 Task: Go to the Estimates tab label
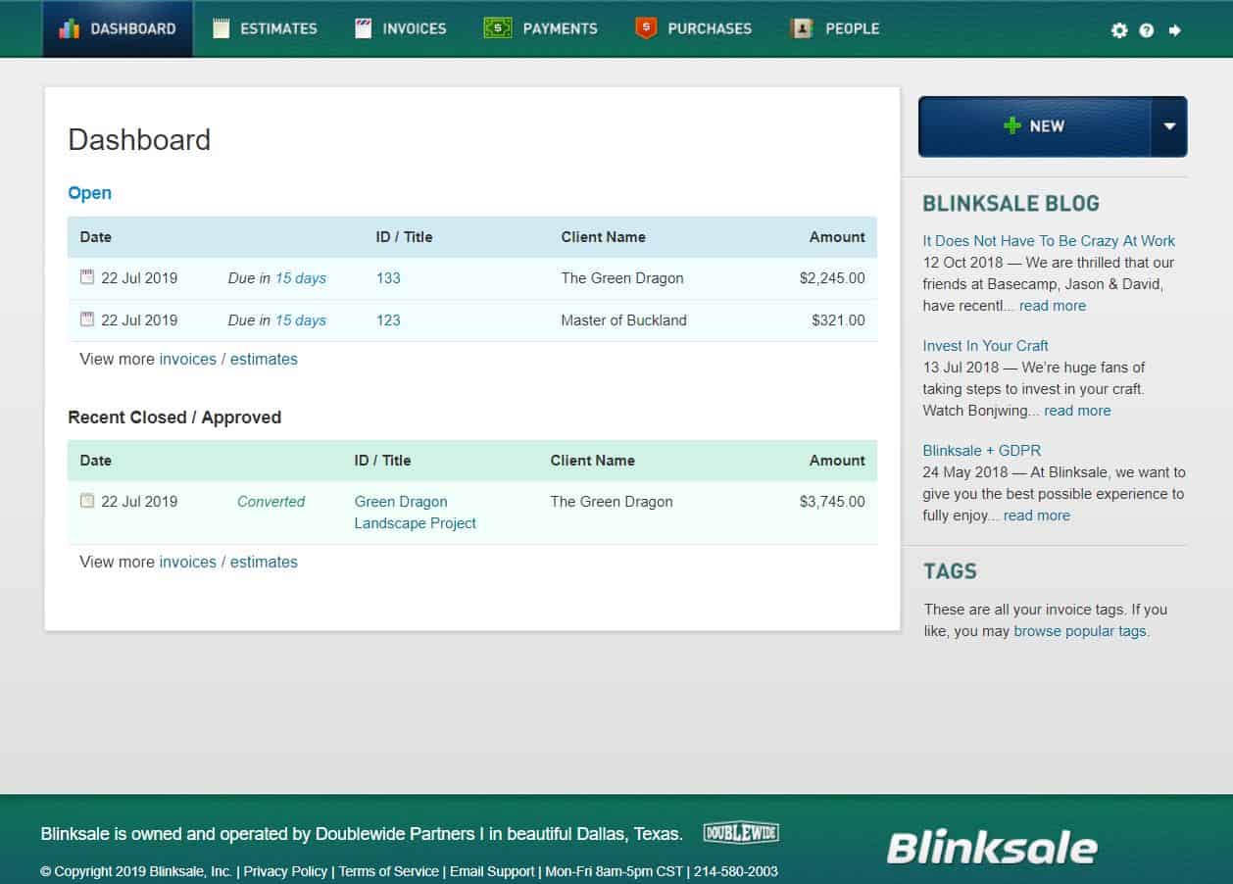pyautogui.click(x=279, y=28)
